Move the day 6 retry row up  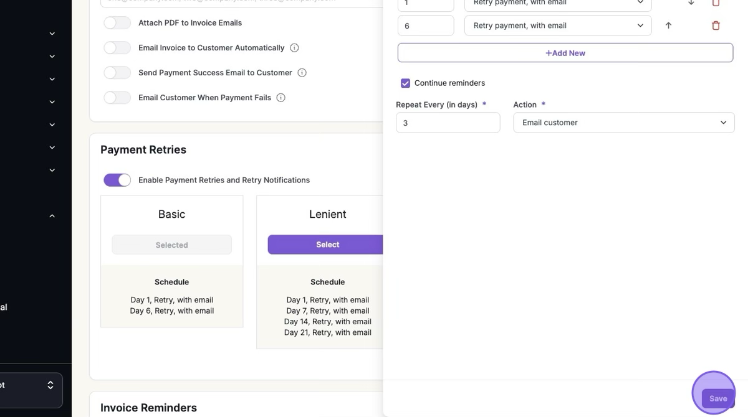(x=668, y=26)
